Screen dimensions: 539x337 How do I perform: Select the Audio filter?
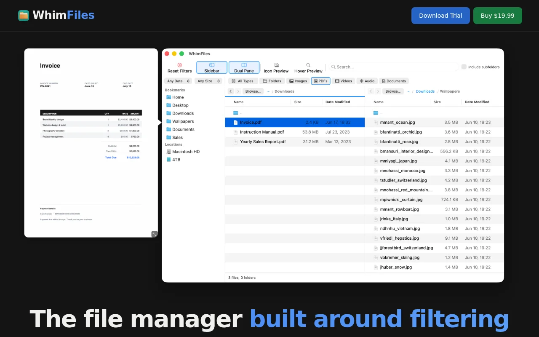367,81
